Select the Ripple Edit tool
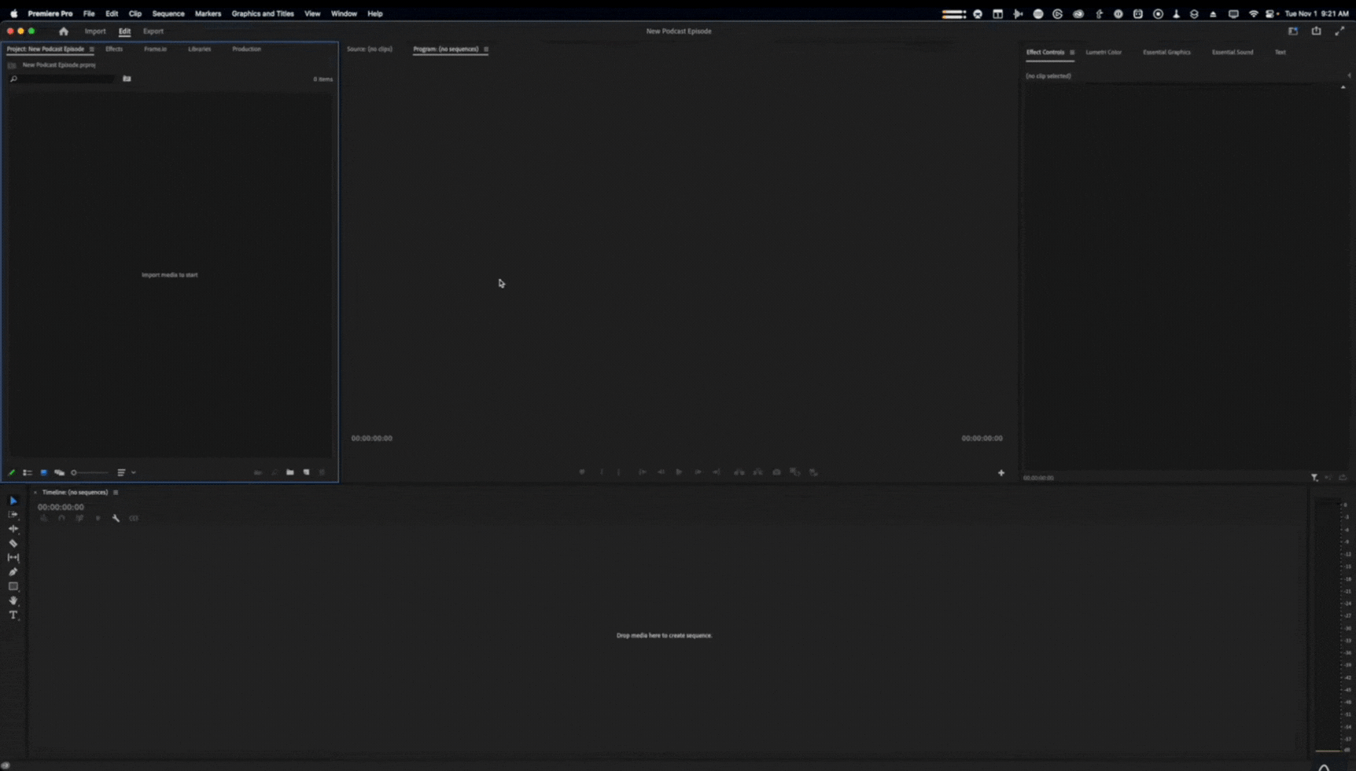The height and width of the screenshot is (771, 1356). pyautogui.click(x=13, y=529)
